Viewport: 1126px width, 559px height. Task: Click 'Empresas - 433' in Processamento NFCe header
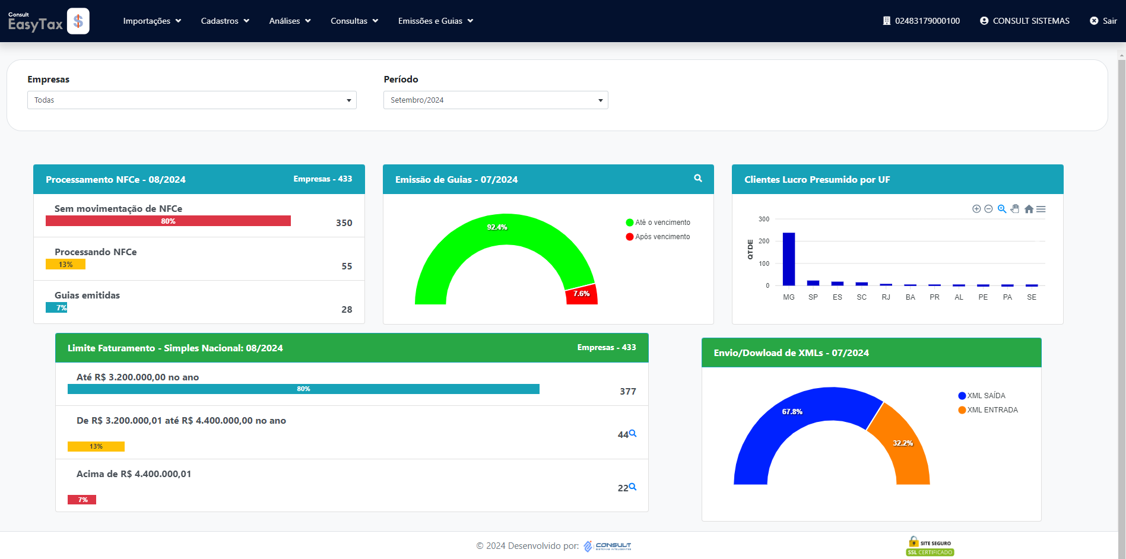(323, 179)
